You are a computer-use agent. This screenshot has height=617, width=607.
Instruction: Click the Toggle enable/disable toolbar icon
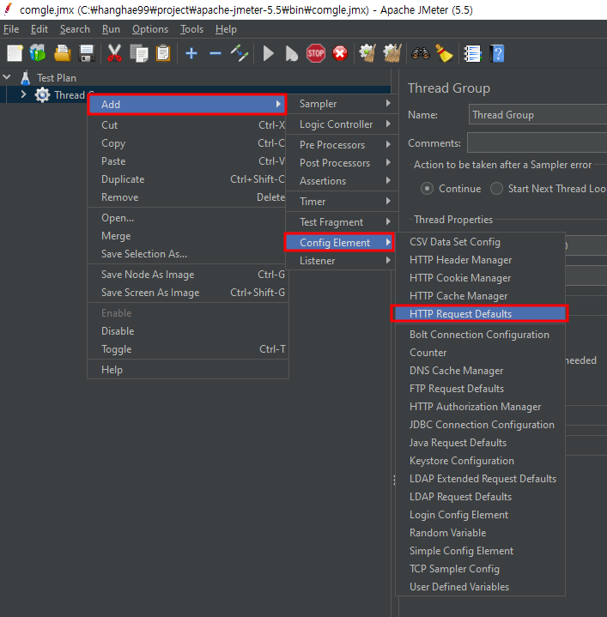(240, 53)
